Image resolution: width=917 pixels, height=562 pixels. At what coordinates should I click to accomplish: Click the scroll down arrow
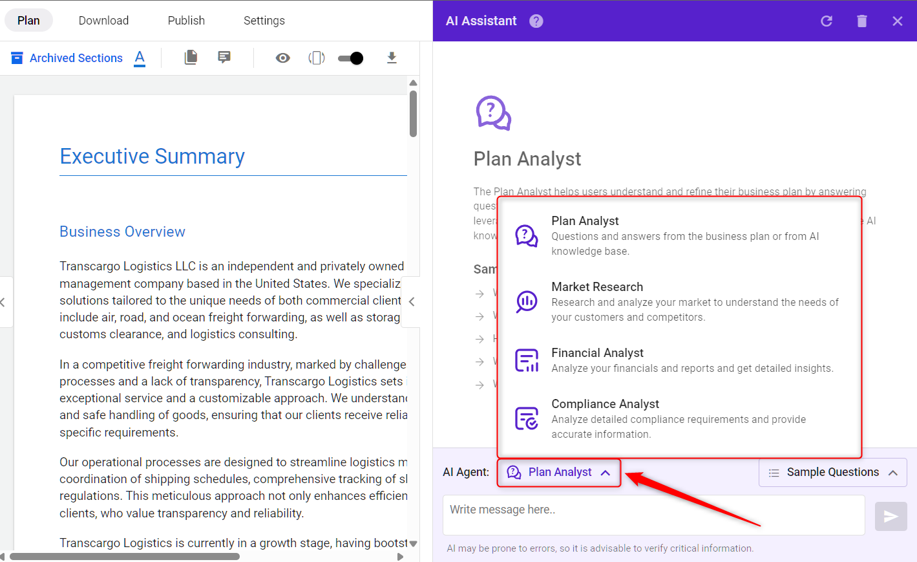click(413, 543)
